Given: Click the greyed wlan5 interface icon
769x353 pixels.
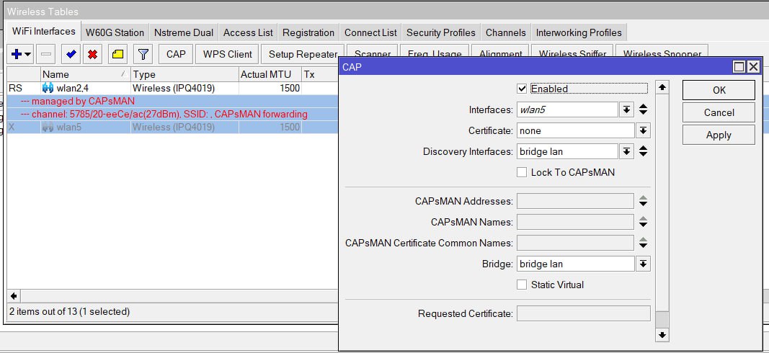Looking at the screenshot, I should coord(48,127).
